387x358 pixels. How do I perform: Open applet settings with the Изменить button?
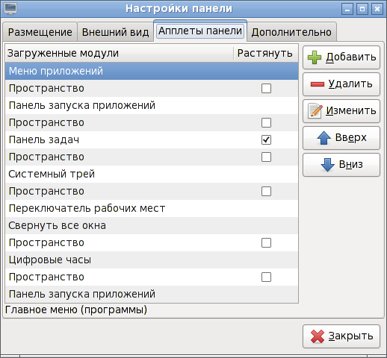(x=341, y=111)
